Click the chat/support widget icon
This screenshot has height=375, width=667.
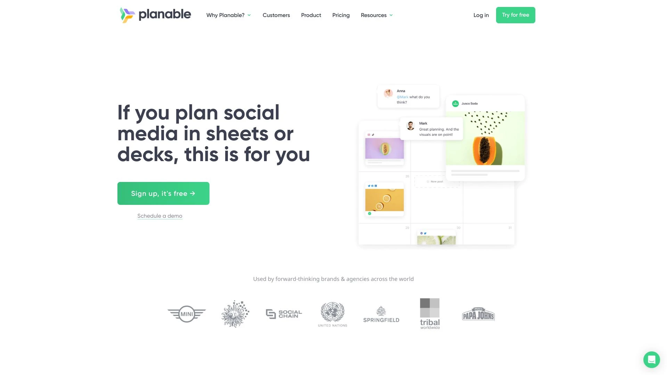pyautogui.click(x=651, y=359)
